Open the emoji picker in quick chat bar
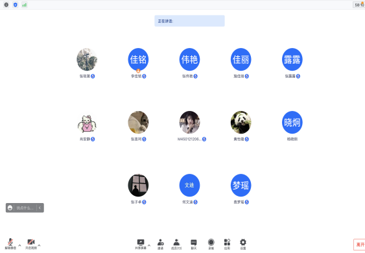365x253 pixels. 10,208
